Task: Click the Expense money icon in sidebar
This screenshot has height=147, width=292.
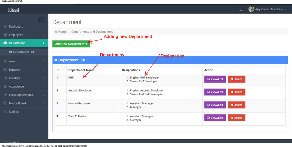Action: tap(5, 70)
